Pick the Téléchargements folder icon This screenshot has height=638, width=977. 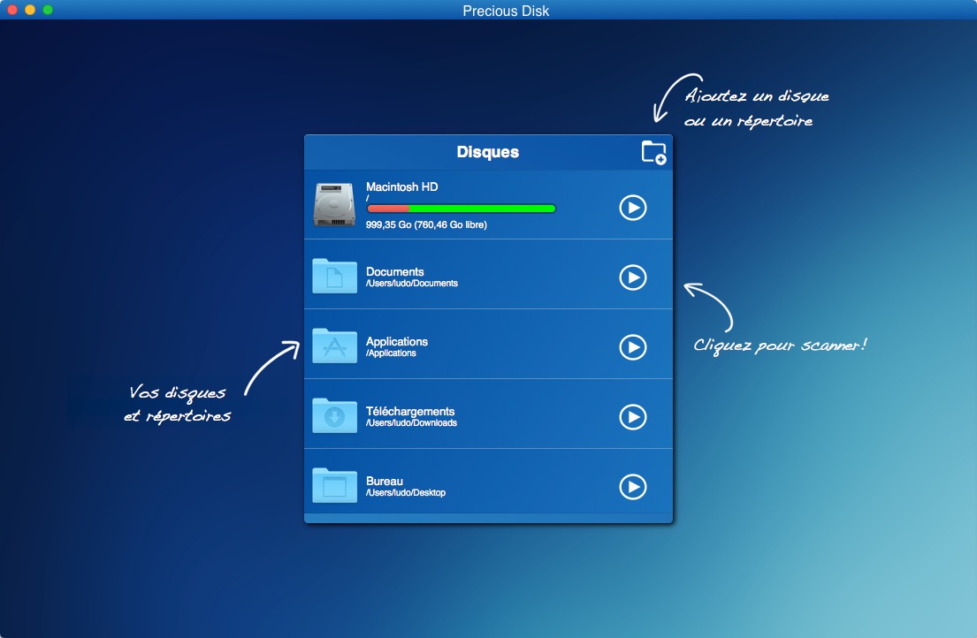click(x=334, y=415)
